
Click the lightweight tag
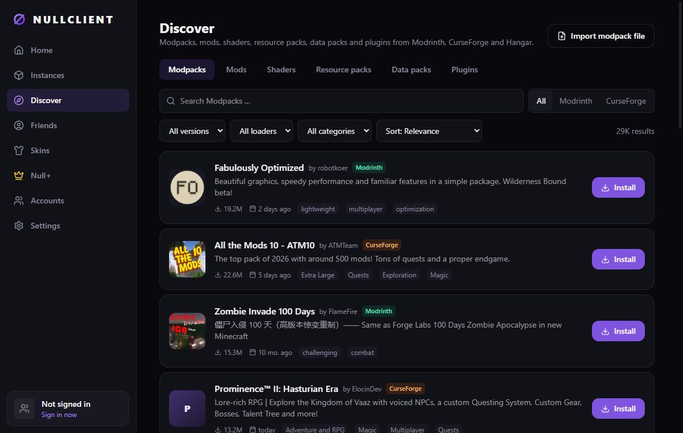point(318,209)
